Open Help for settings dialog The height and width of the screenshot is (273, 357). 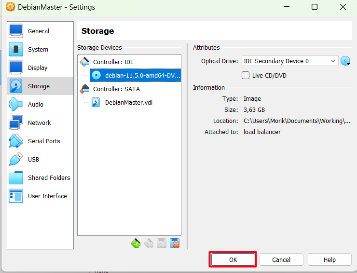[330, 259]
